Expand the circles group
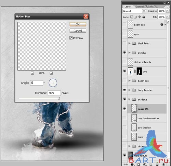171x166 pixels. point(129,146)
